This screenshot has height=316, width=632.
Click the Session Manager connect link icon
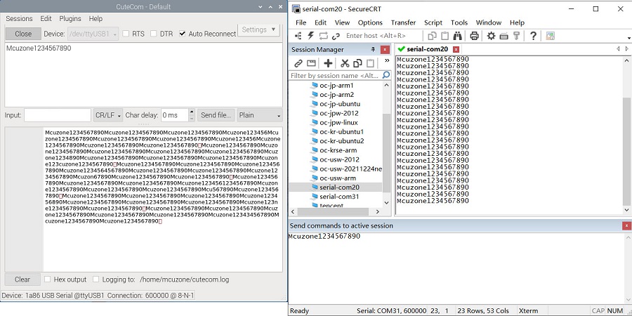(x=298, y=63)
